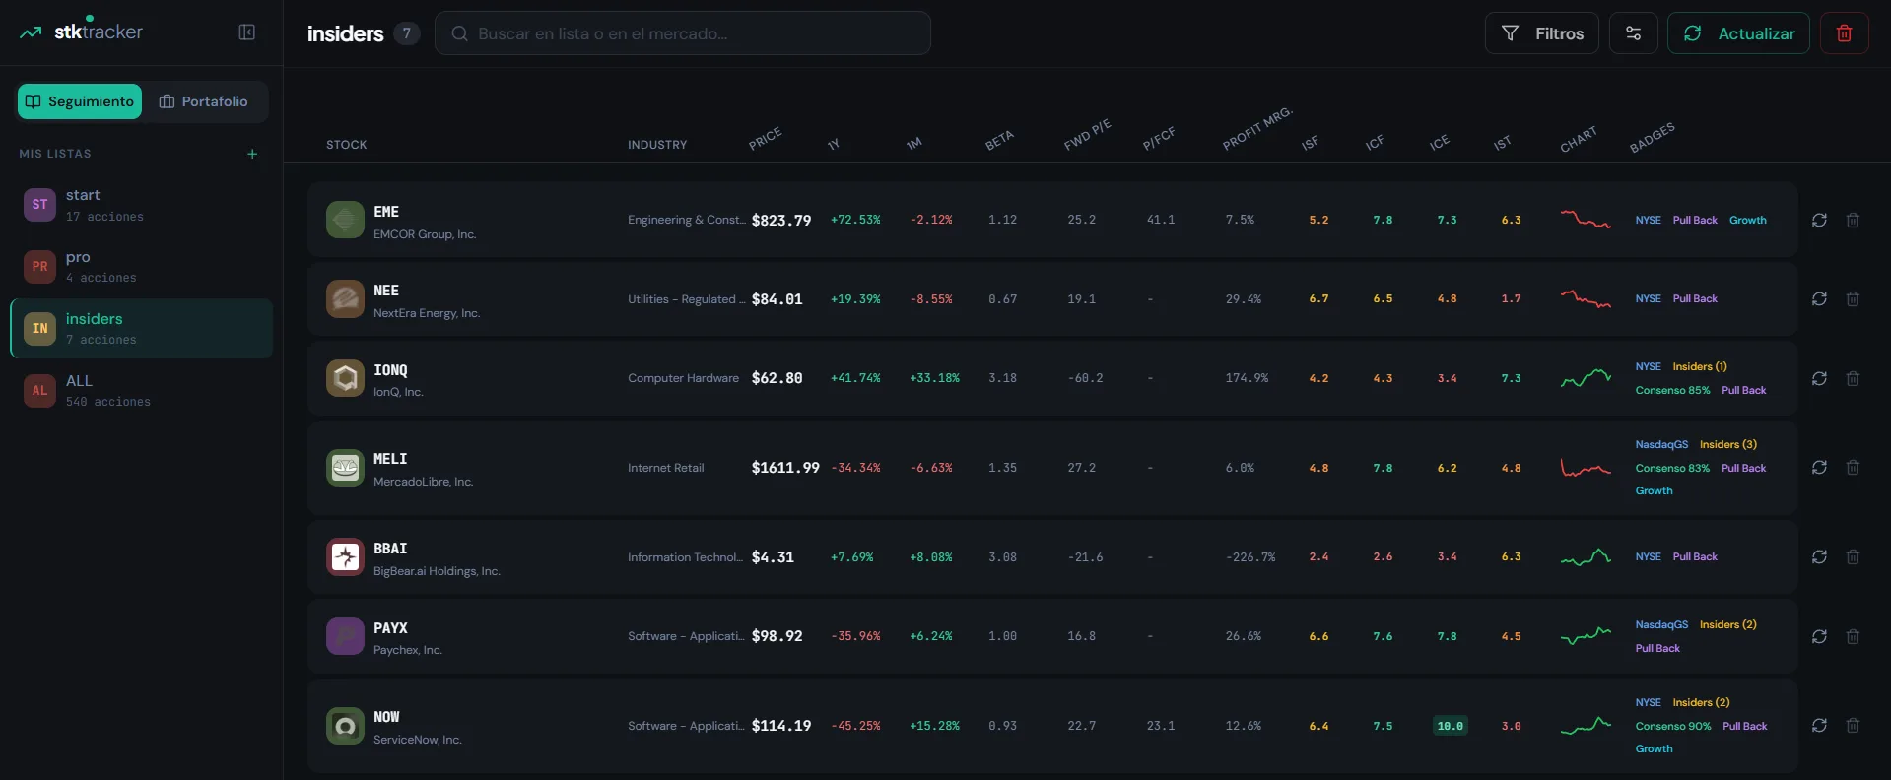Sort by BETA column header

pyautogui.click(x=999, y=141)
